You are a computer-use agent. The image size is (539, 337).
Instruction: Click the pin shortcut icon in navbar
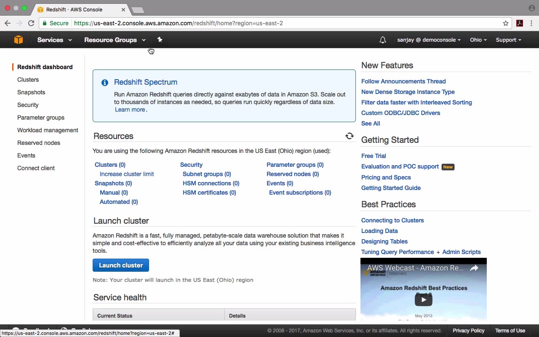coord(160,40)
